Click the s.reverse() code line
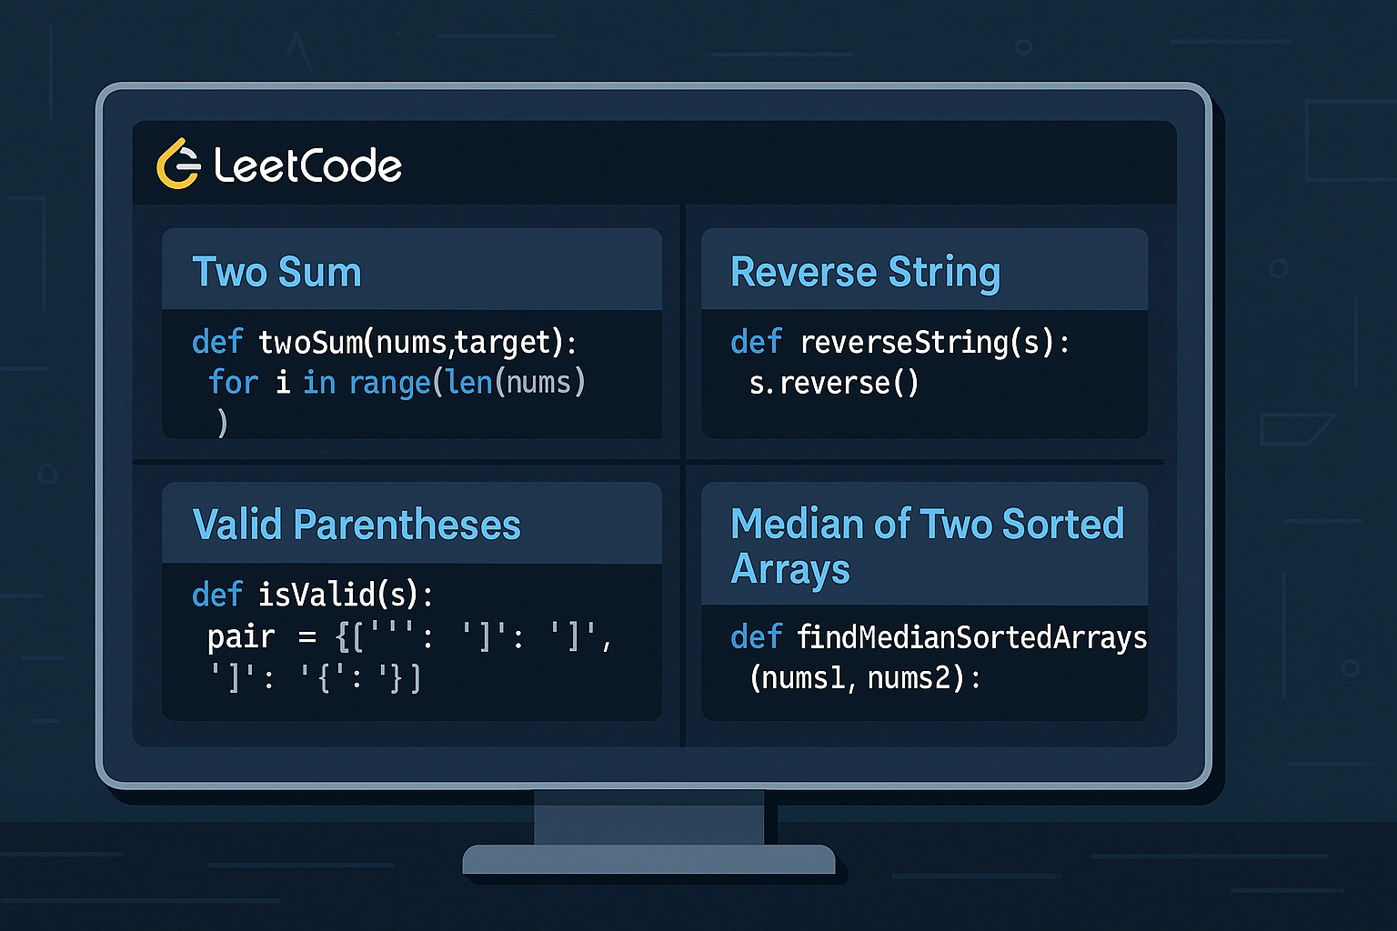 (x=833, y=384)
